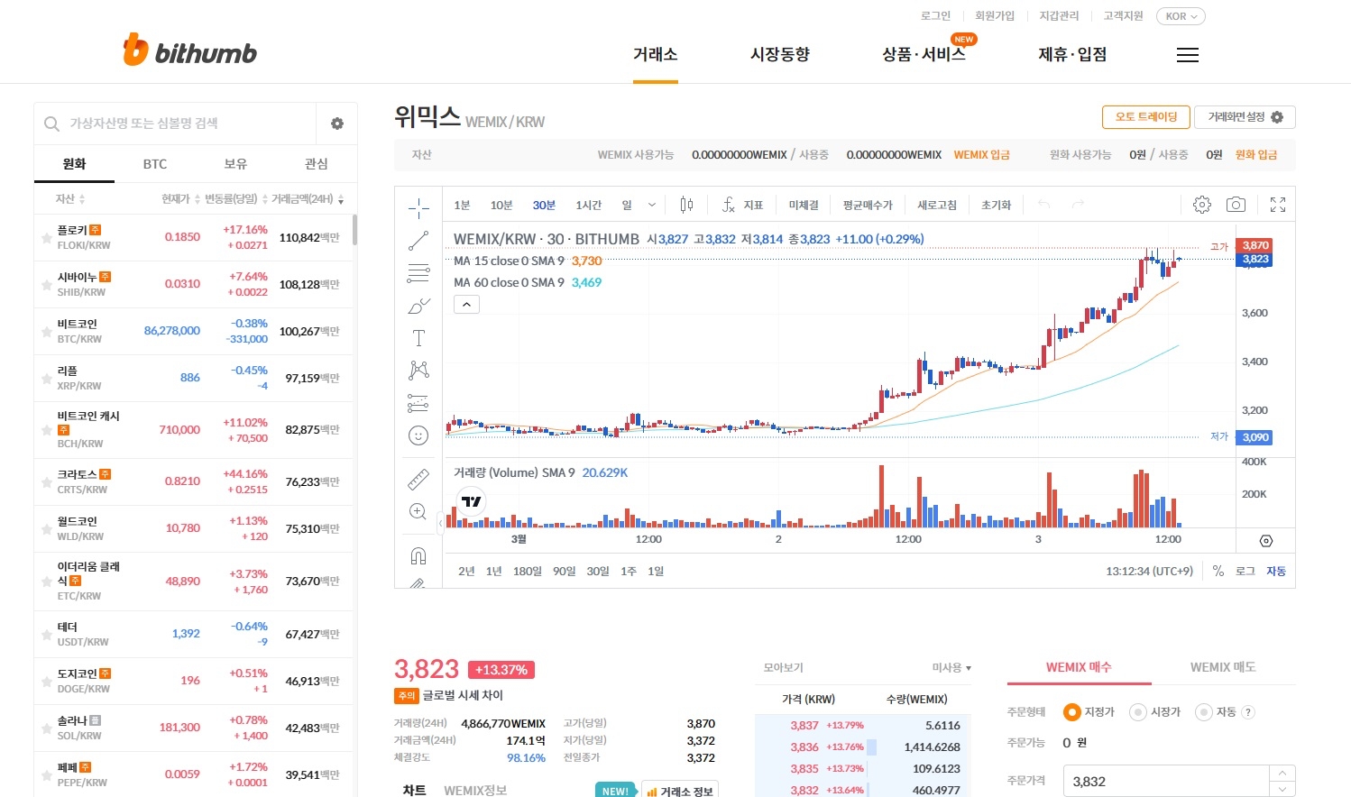
Task: Select the 자동 order radio button
Action: click(1202, 711)
